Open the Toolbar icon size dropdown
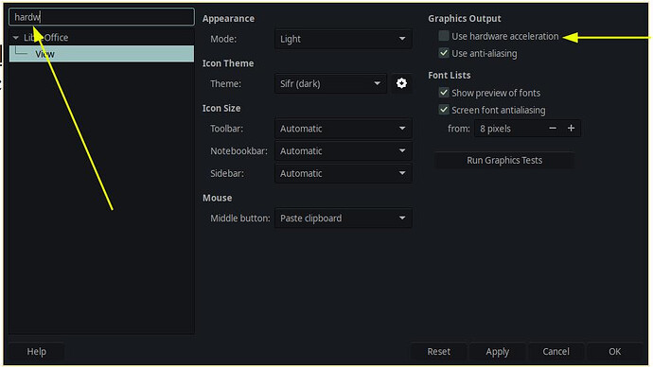 [344, 129]
